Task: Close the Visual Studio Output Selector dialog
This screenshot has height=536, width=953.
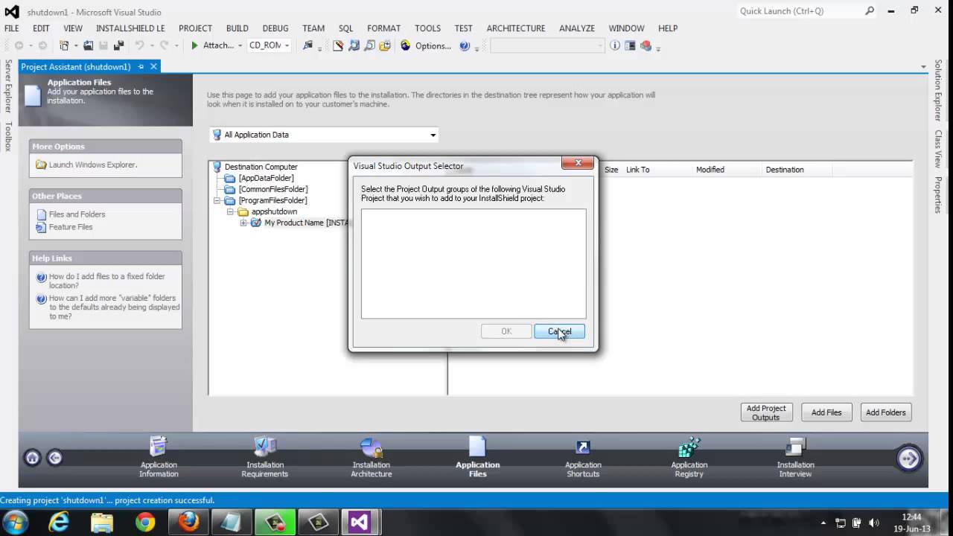Action: pos(577,163)
